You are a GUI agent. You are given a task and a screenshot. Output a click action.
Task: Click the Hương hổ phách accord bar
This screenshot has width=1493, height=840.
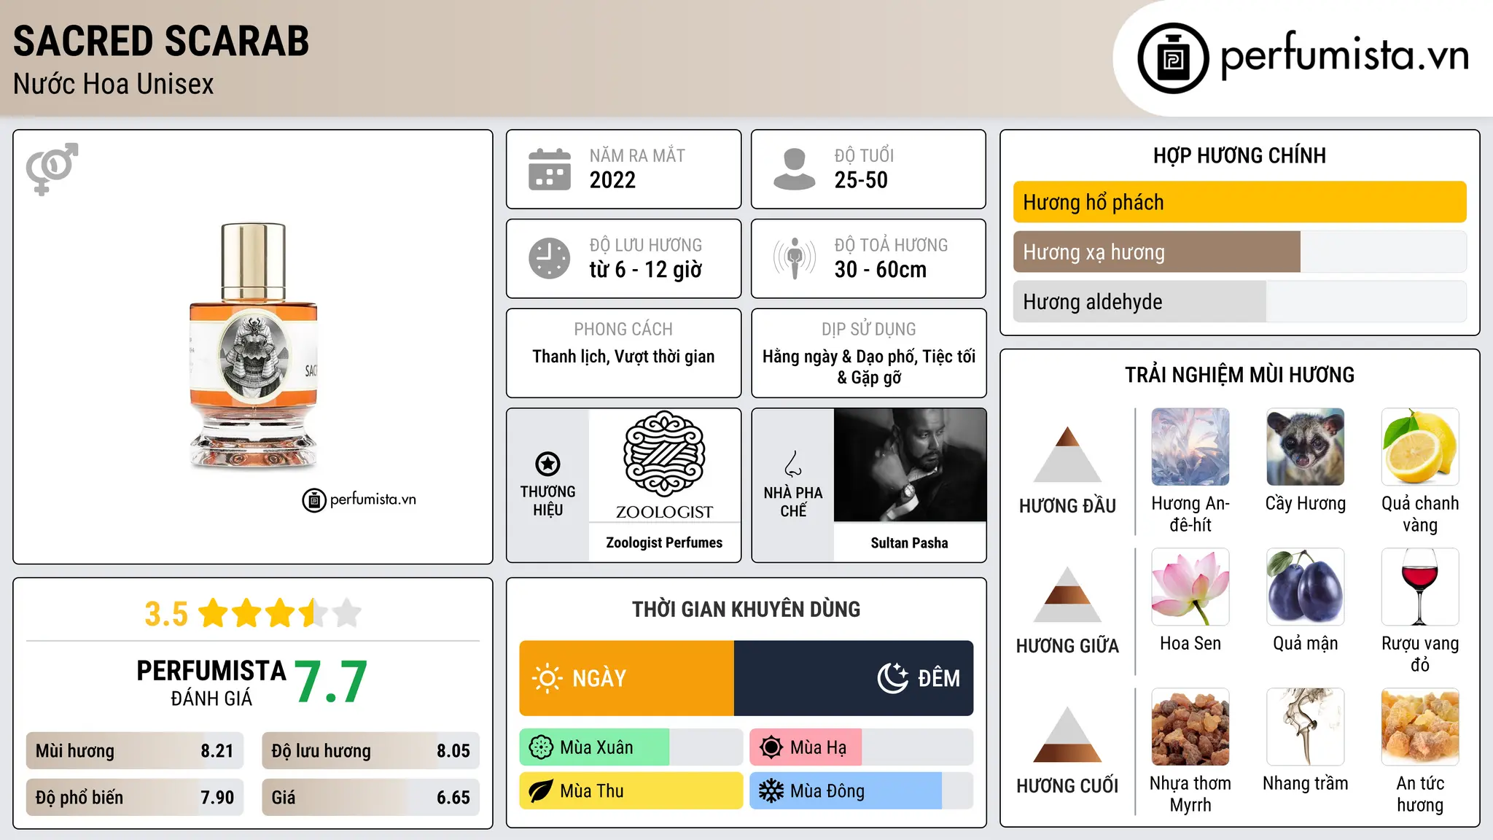pos(1239,202)
